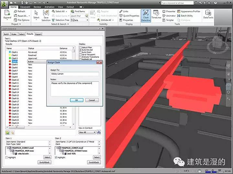233x174 pixels.
Task: Click the SwitchBack button under Item 1
Action: [x=44, y=162]
